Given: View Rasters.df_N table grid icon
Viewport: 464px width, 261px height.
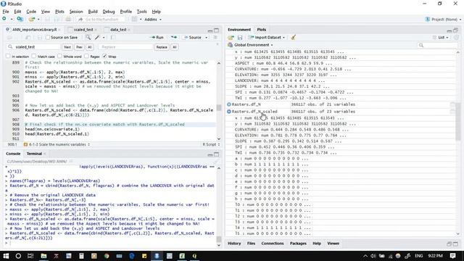Looking at the screenshot, I should click(x=452, y=104).
